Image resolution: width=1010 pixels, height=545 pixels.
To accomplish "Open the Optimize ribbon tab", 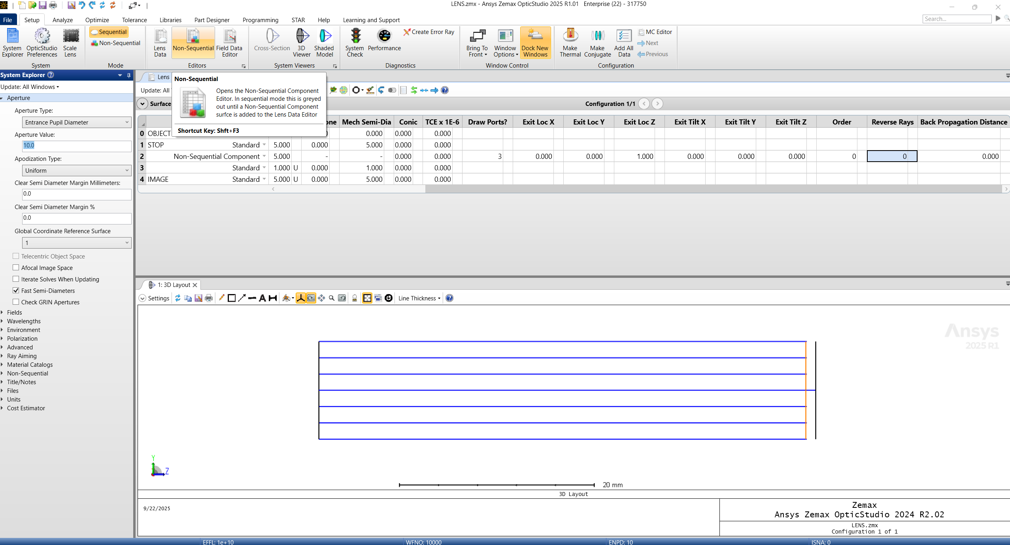I will click(x=97, y=20).
